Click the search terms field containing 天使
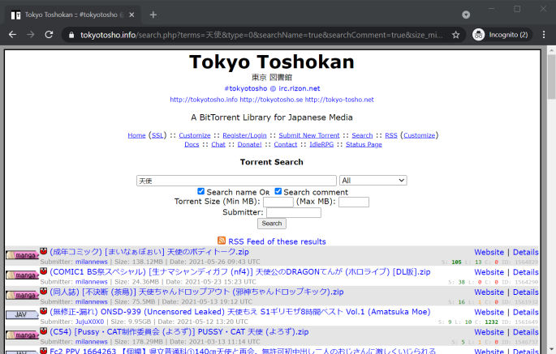This screenshot has height=354, width=556. pyautogui.click(x=236, y=181)
